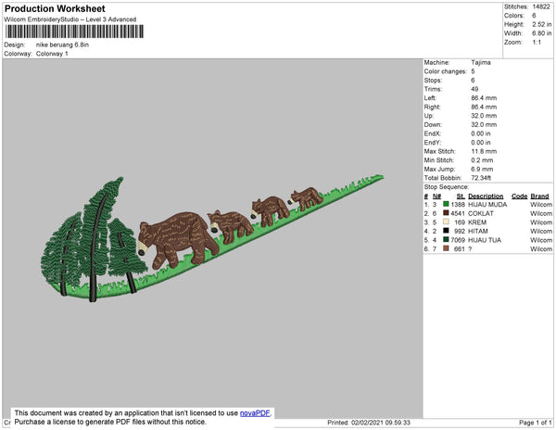Click the design name 'nike beruang 6.8in'
Screen dimensions: 556x430
(62, 45)
